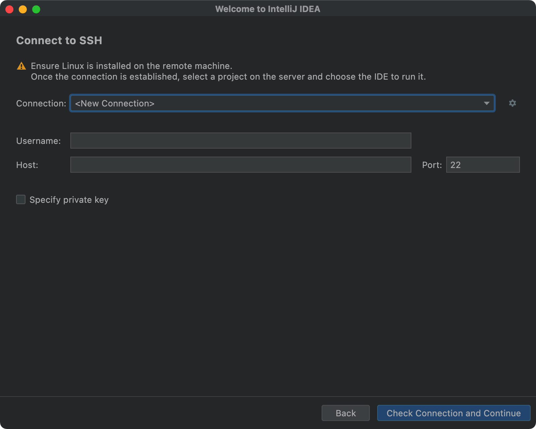
Task: Click the Host label
Action: click(x=27, y=165)
